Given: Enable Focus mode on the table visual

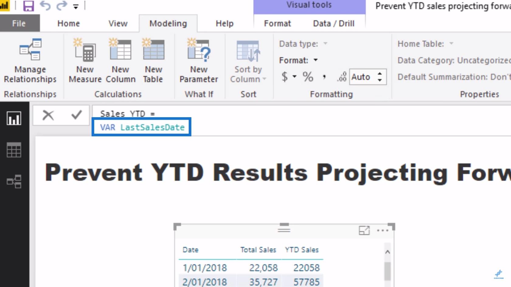Looking at the screenshot, I should pos(364,231).
